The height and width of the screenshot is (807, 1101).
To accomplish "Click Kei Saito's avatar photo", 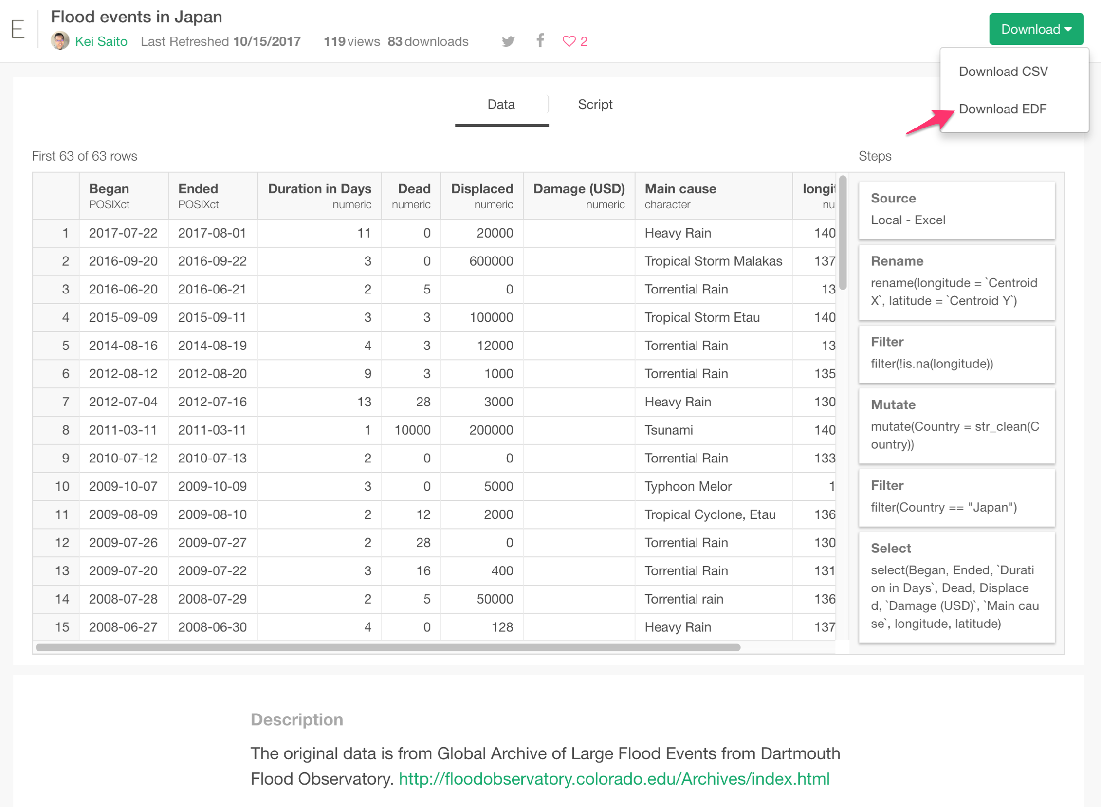I will 59,40.
